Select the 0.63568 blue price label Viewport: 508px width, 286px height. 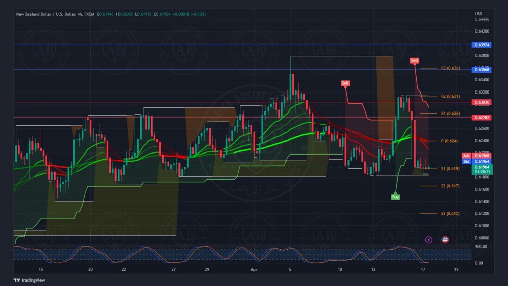[x=482, y=70]
